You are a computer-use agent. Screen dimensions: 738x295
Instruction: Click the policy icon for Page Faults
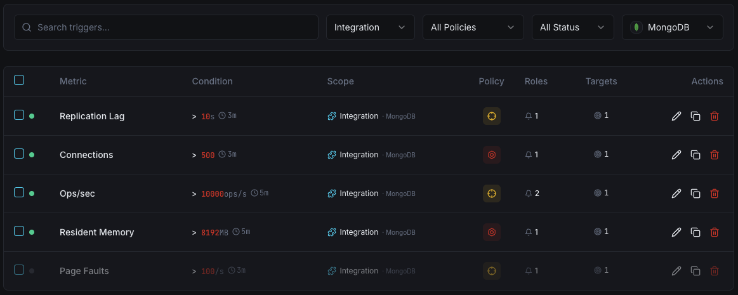pyautogui.click(x=491, y=270)
